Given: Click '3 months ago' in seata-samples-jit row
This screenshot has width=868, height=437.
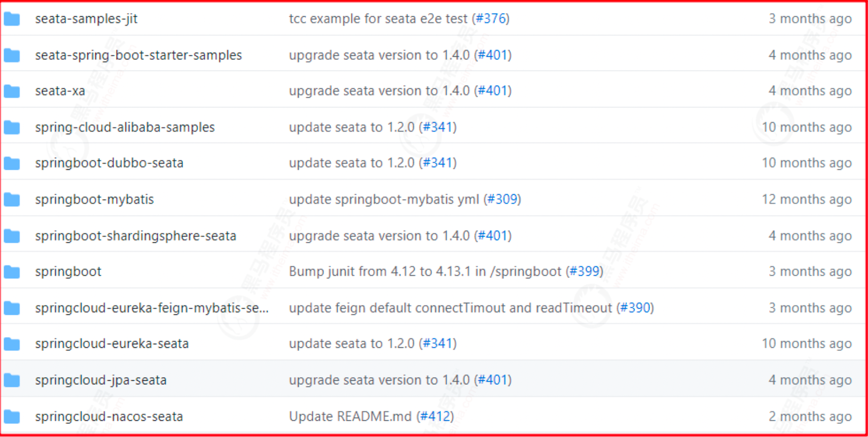Looking at the screenshot, I should point(810,19).
